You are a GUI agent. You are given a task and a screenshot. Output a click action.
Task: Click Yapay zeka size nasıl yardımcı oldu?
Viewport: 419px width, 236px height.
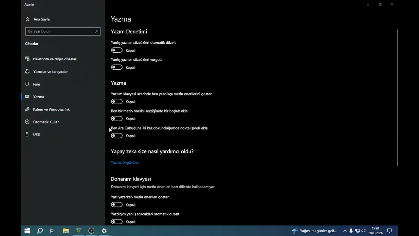(x=152, y=151)
